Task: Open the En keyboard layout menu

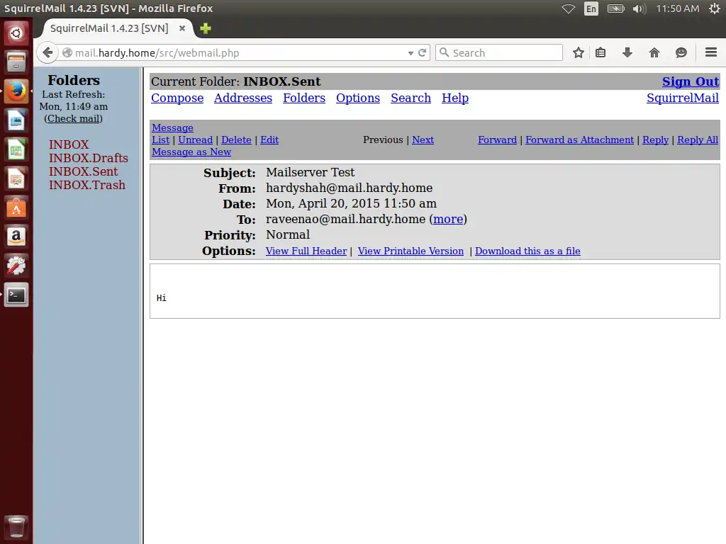Action: pyautogui.click(x=591, y=8)
